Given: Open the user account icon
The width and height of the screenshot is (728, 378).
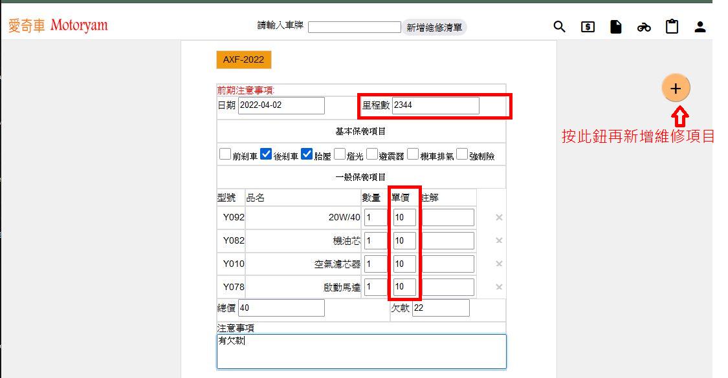Looking at the screenshot, I should pos(700,27).
